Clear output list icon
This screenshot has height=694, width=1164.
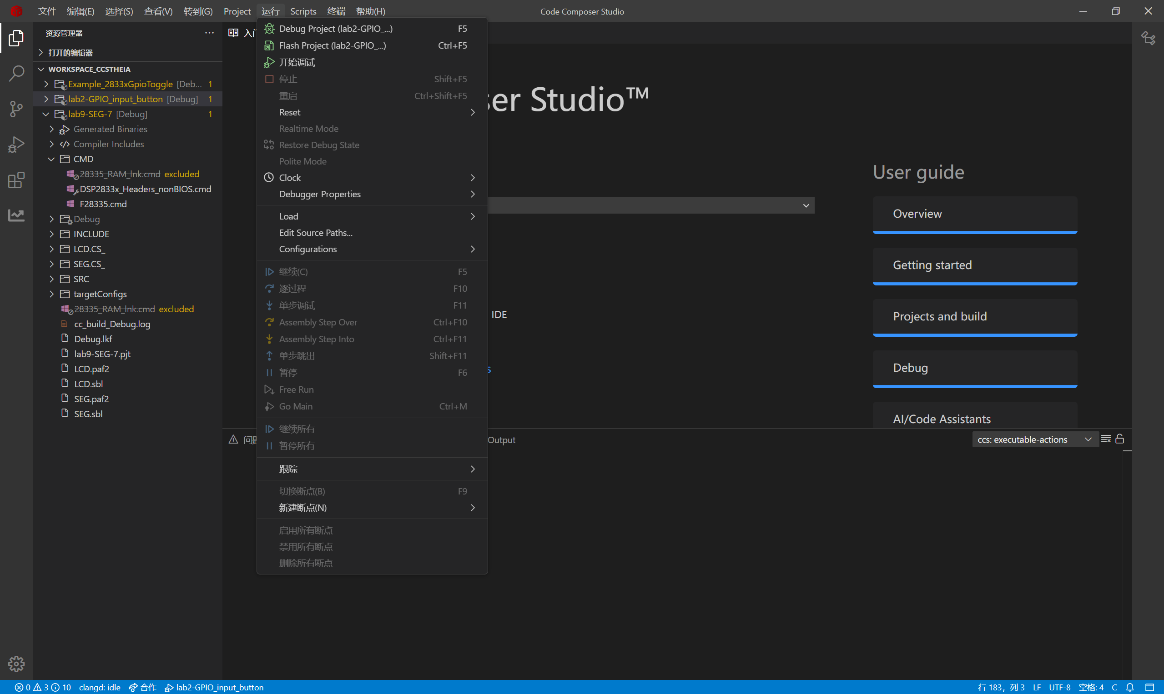pos(1105,439)
